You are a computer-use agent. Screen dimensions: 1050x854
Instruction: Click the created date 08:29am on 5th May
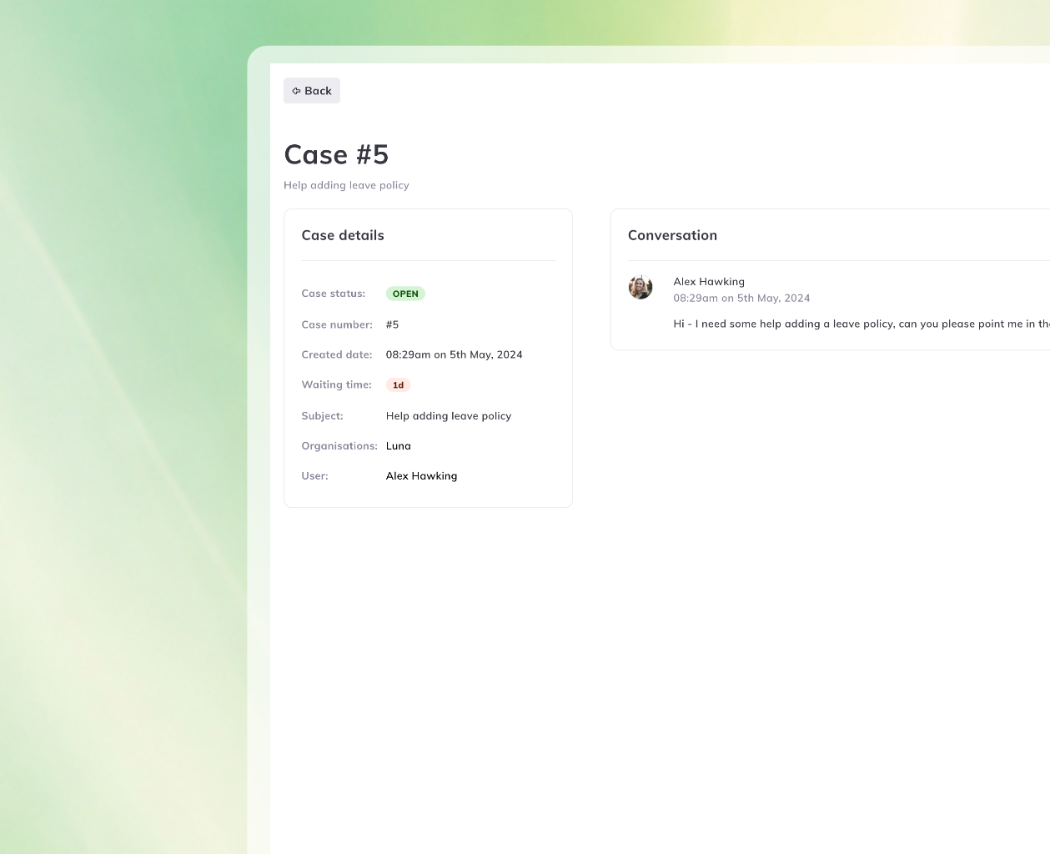click(x=455, y=354)
